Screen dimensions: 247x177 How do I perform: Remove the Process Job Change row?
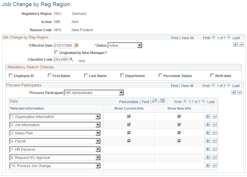tap(214, 165)
